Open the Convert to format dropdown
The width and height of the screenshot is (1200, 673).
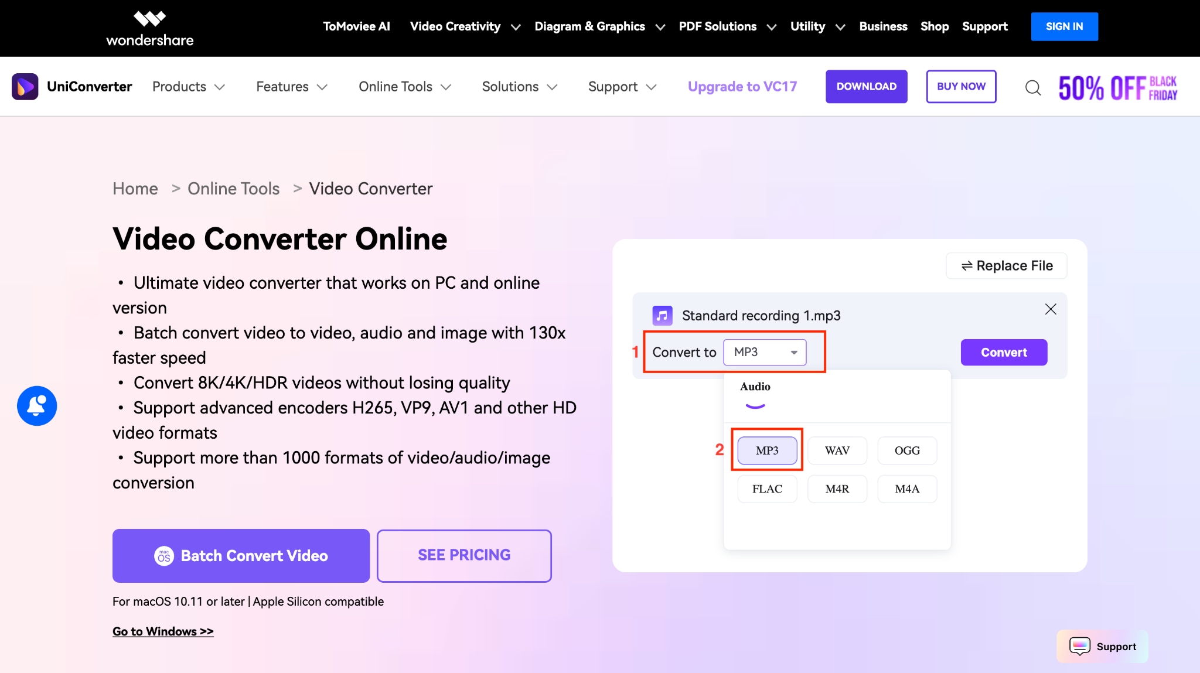[764, 352]
